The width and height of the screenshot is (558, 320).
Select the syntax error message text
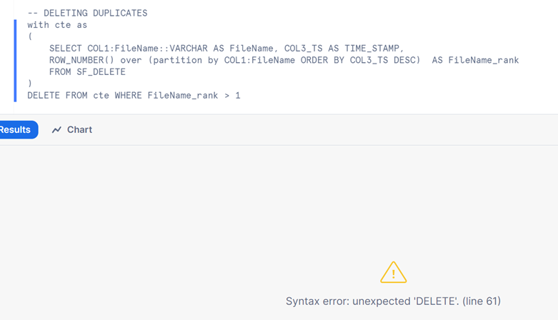(393, 301)
